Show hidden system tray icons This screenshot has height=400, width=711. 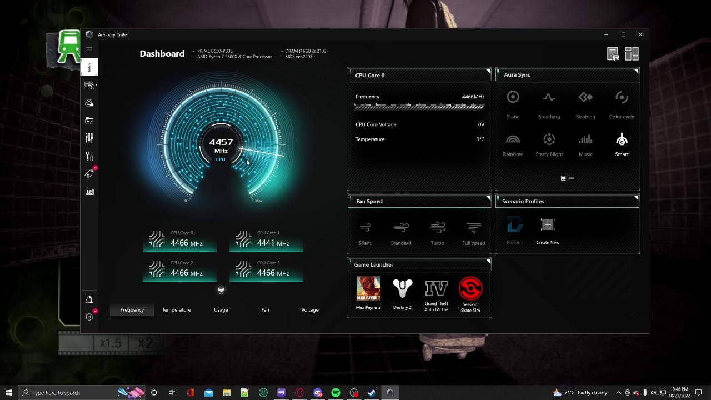[x=619, y=393]
